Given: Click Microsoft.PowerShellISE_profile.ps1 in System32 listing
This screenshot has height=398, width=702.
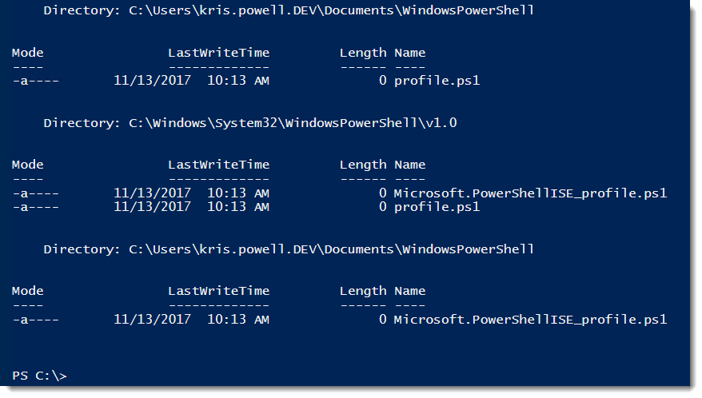Looking at the screenshot, I should pyautogui.click(x=530, y=193).
